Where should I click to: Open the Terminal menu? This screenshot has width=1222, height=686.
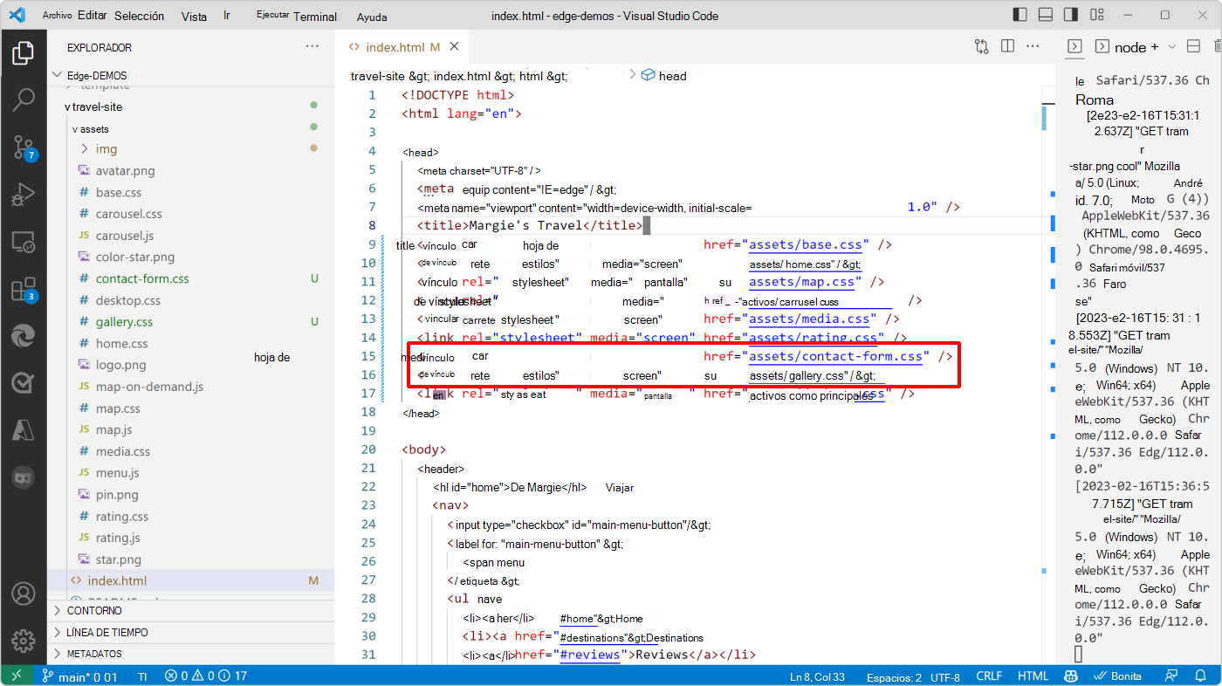[x=315, y=16]
